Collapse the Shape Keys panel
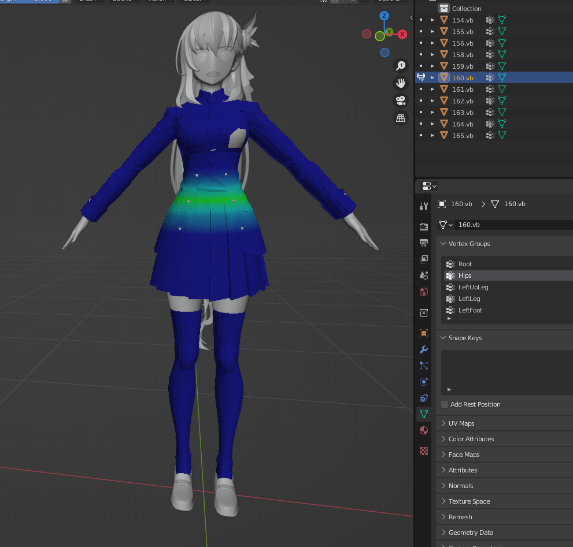573x547 pixels. (x=443, y=338)
